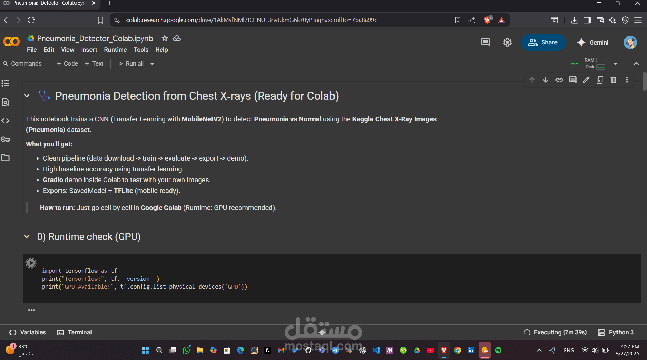Click the notebook vertical scrollbar
This screenshot has height=360, width=647.
644,81
